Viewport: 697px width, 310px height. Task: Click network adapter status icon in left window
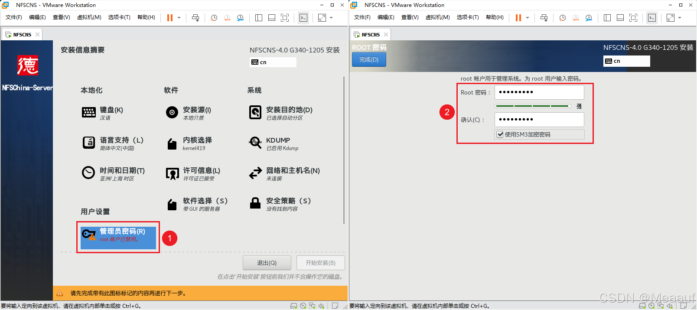coord(312,306)
